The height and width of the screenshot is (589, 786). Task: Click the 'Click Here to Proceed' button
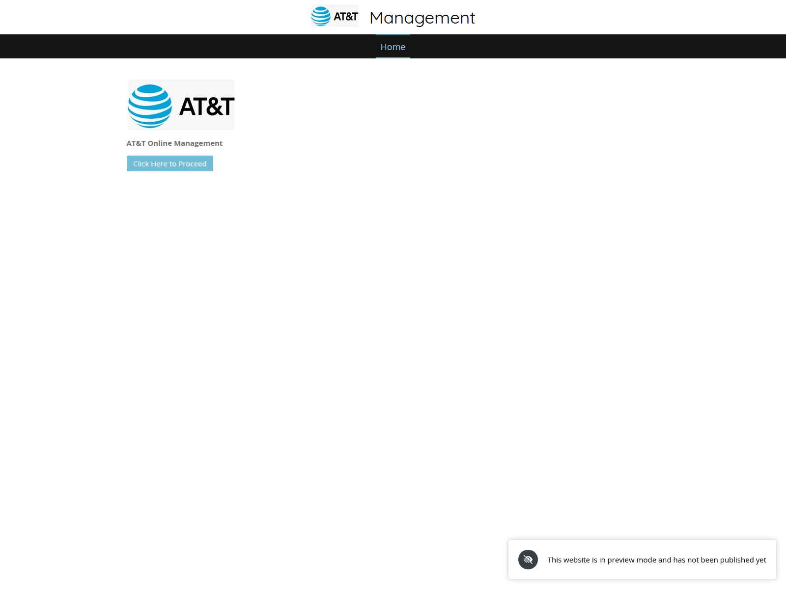tap(170, 163)
